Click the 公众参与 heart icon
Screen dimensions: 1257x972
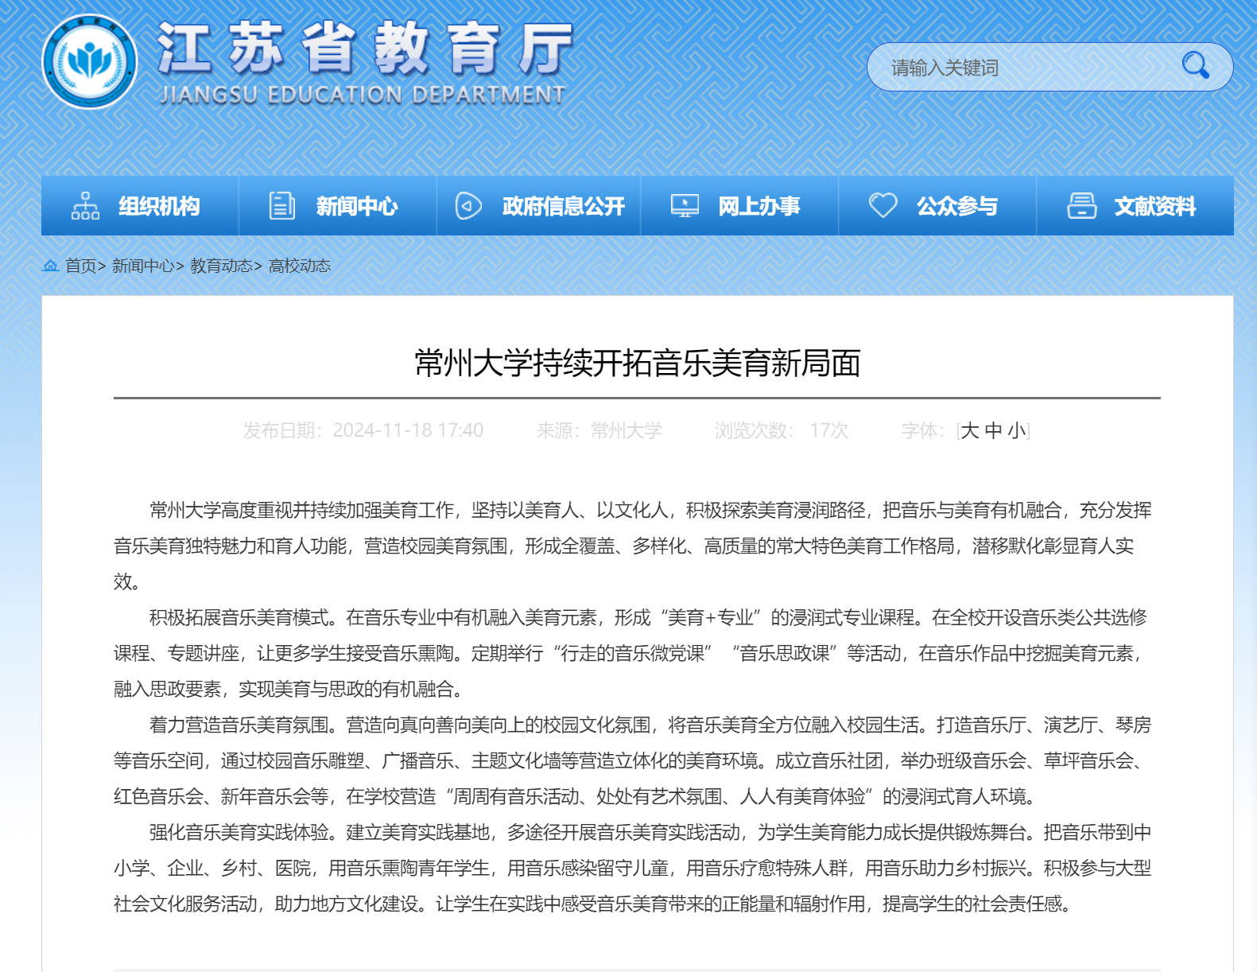click(x=883, y=205)
